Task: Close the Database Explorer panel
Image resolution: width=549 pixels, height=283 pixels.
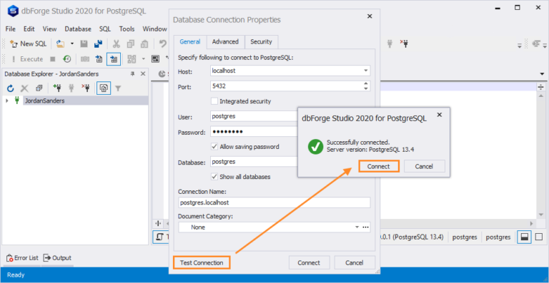Action: [143, 73]
